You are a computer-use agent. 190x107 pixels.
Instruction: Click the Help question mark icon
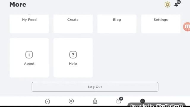coord(73,55)
